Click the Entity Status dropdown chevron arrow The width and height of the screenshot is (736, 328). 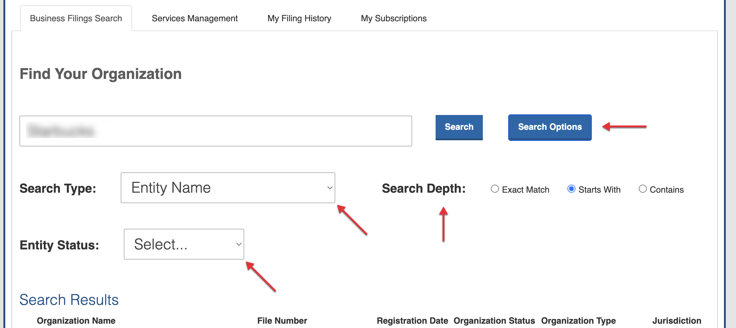coord(239,244)
